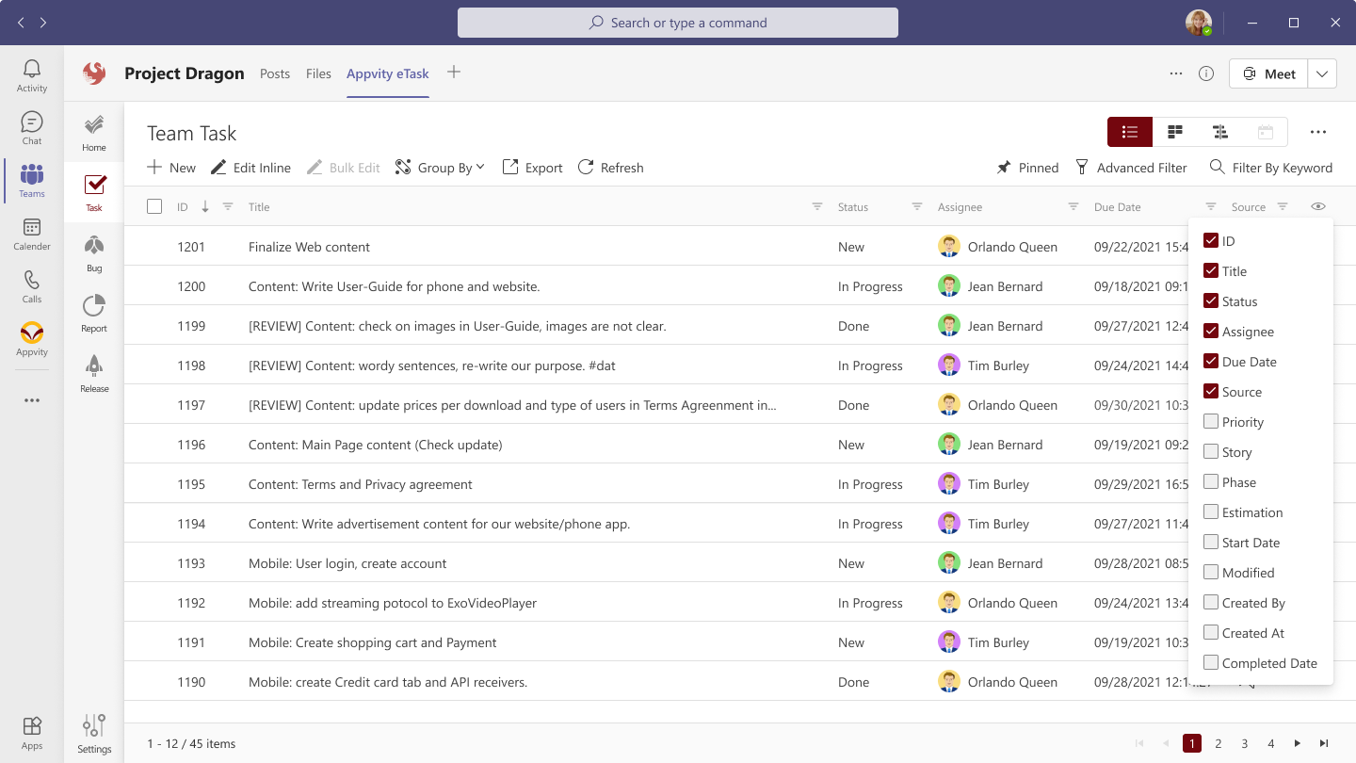Switch to the Posts tab

point(275,73)
